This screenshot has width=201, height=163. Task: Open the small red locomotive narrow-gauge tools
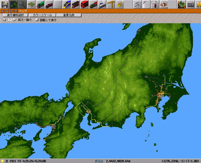[49, 4]
